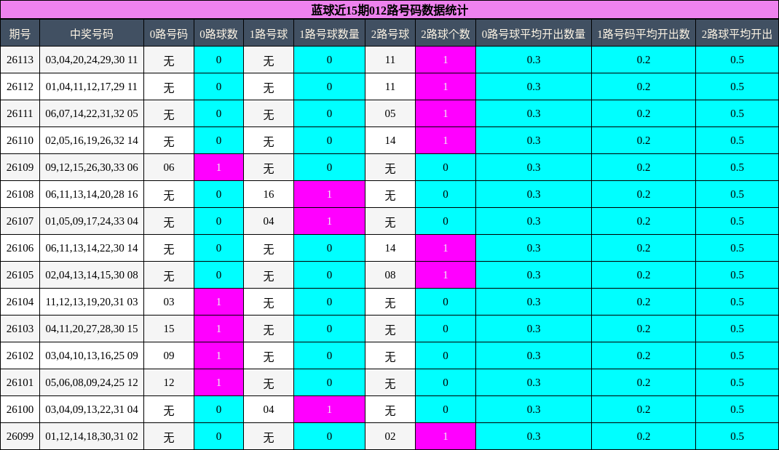Viewport: 779px width, 450px height.
Task: Click 1路号球 value 16 in row 26108
Action: tap(268, 194)
